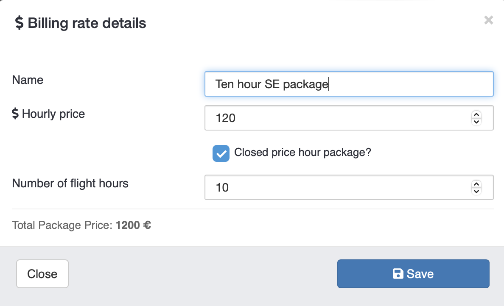This screenshot has height=306, width=504.
Task: Click the dollar icon beside Billing rate details
Action: pyautogui.click(x=19, y=23)
